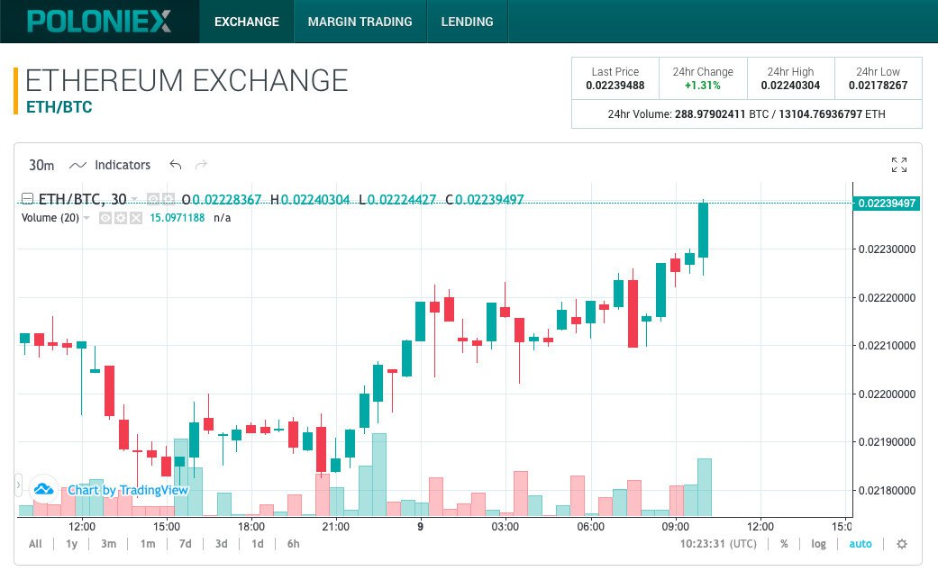Open Volume (20) indicator dropdown arrow
The image size is (938, 571).
(87, 218)
